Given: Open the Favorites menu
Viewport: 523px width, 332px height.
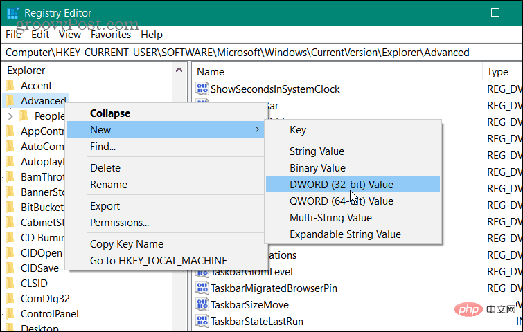Looking at the screenshot, I should (x=110, y=35).
